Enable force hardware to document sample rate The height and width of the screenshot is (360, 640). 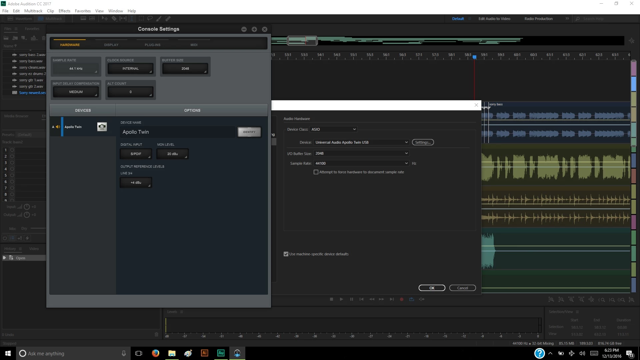point(316,172)
